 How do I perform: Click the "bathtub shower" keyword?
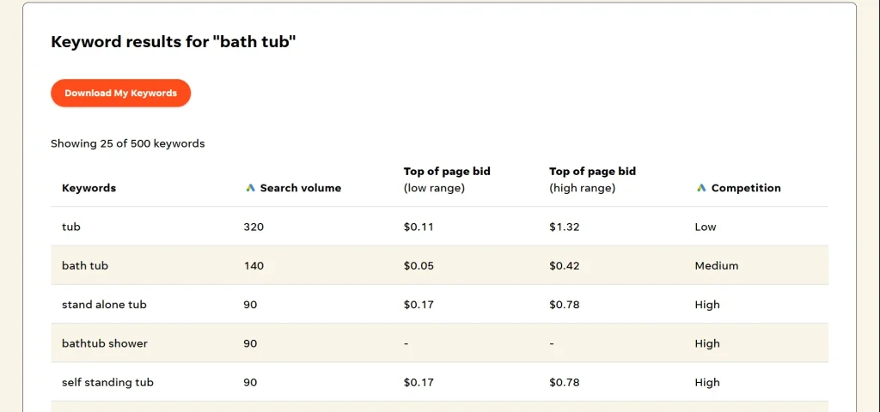(x=105, y=343)
